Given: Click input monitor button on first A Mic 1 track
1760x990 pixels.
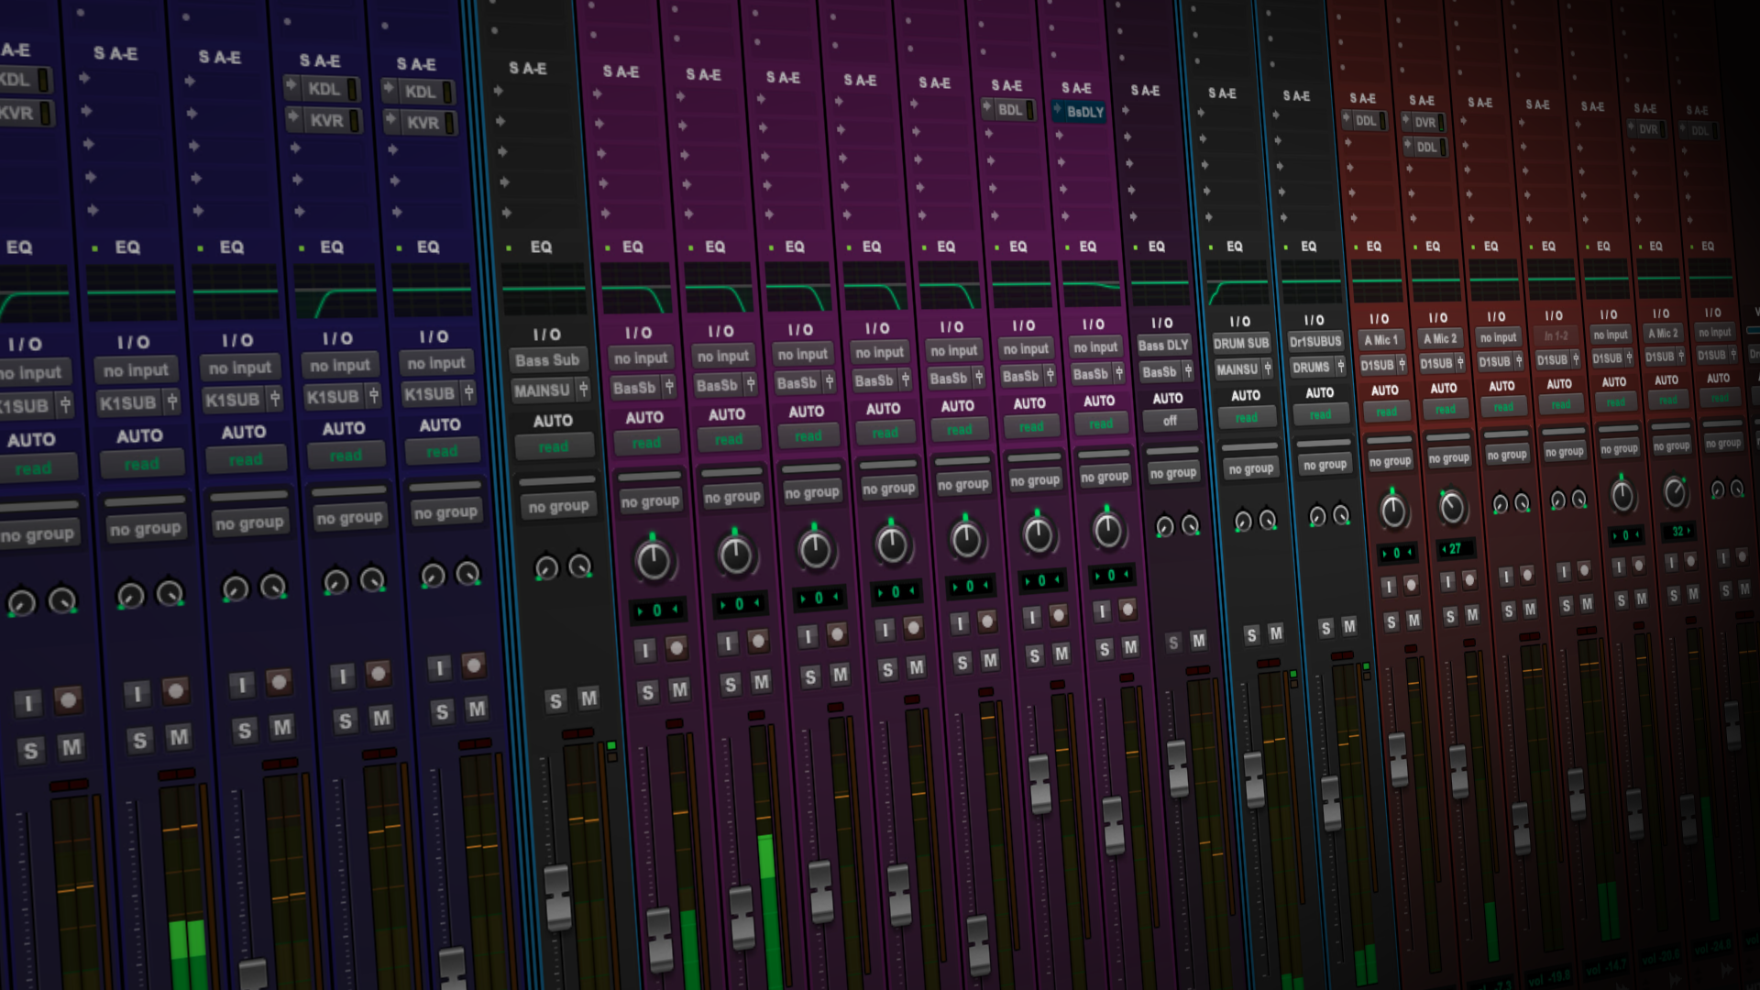Looking at the screenshot, I should 1390,587.
